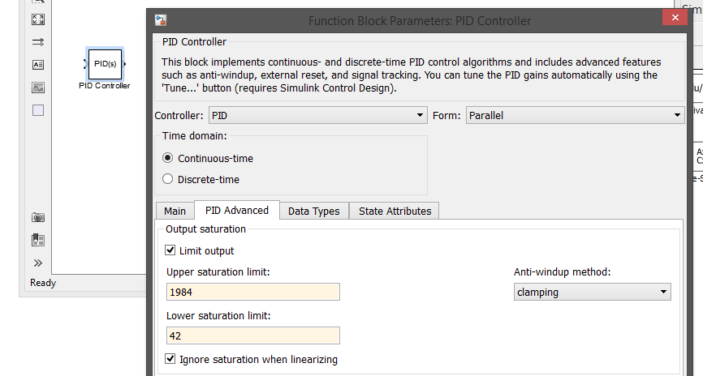Select the PID Controller block on canvas
Screen dimensions: 703x376
tap(105, 63)
